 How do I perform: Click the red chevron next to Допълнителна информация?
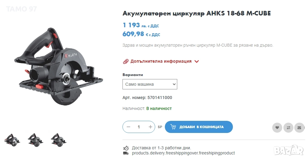pos(197,61)
